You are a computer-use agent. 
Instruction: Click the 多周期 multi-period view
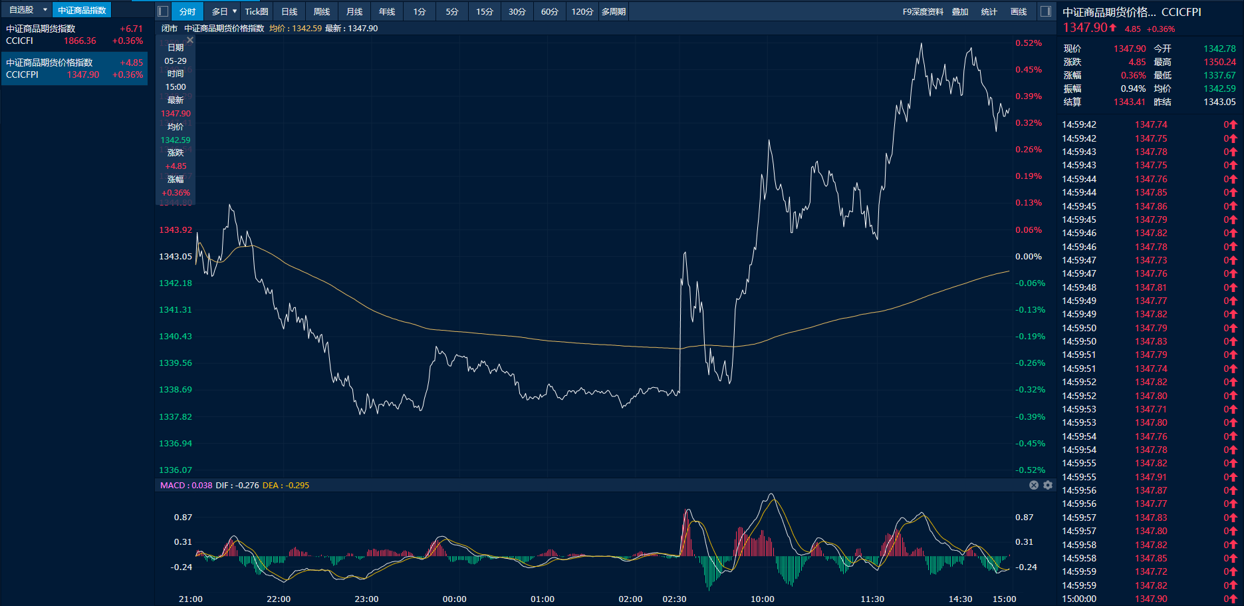tap(613, 11)
